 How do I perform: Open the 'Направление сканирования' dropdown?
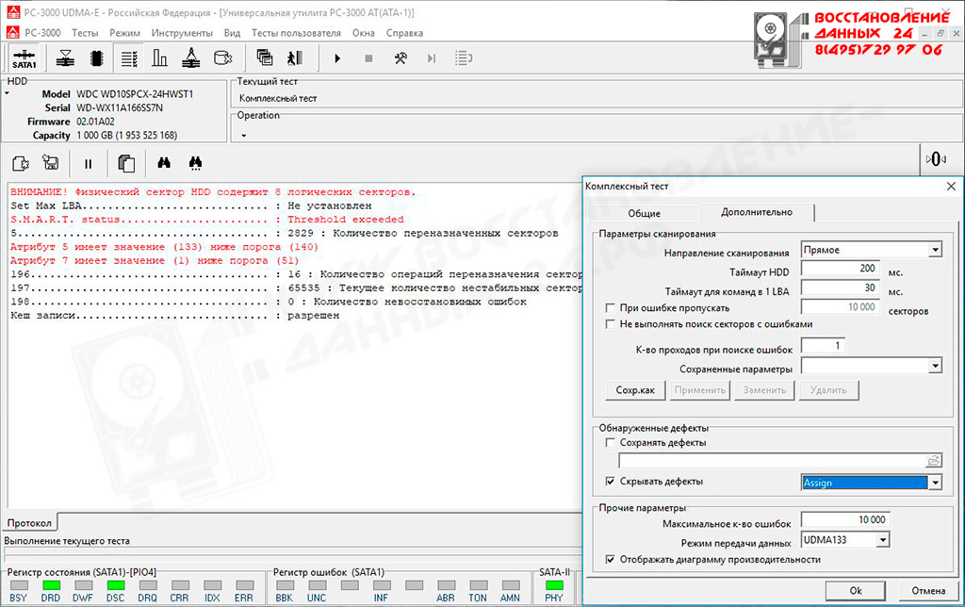click(x=934, y=251)
